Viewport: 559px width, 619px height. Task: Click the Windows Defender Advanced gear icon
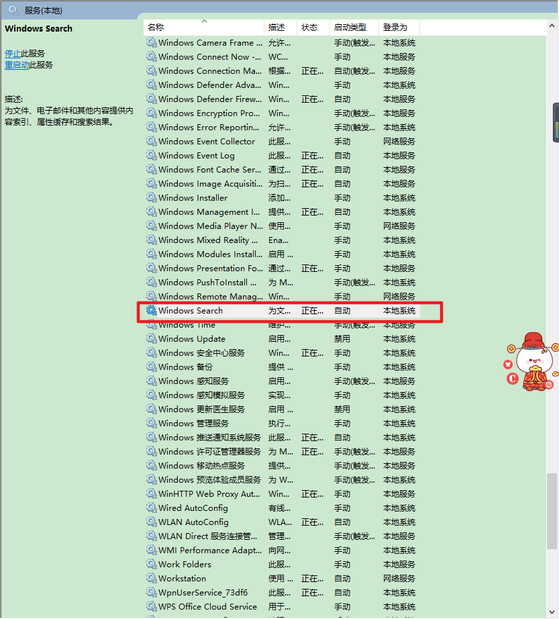tap(151, 85)
